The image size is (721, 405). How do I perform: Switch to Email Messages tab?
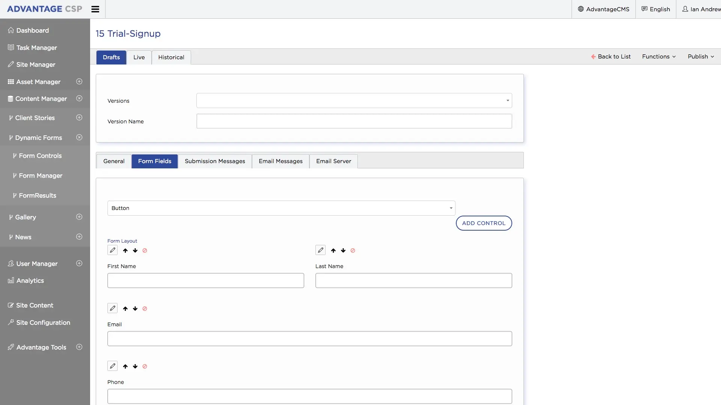pos(280,161)
